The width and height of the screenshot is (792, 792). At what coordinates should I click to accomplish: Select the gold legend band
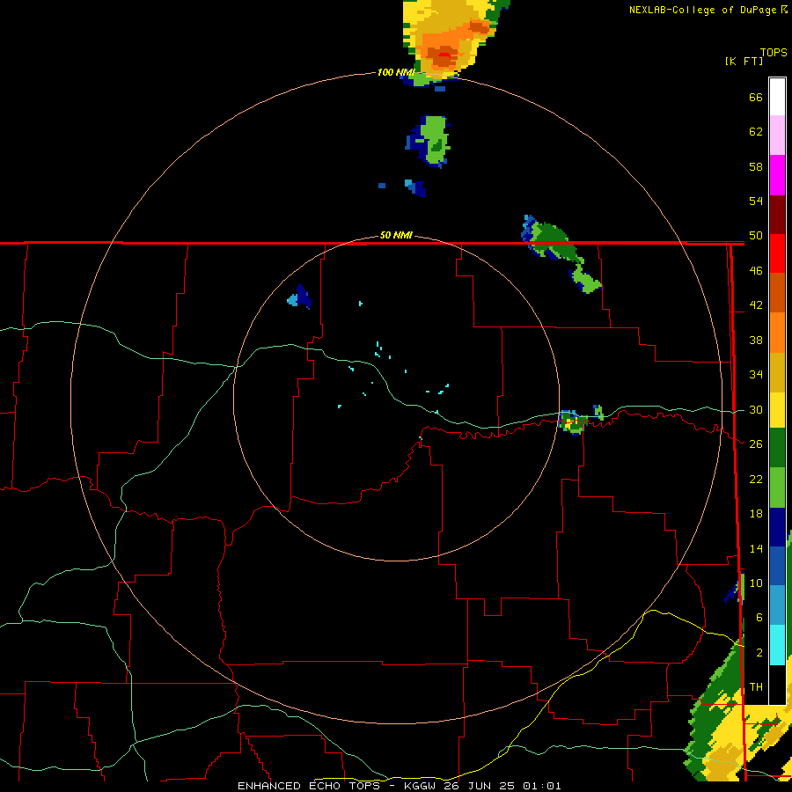tap(777, 372)
